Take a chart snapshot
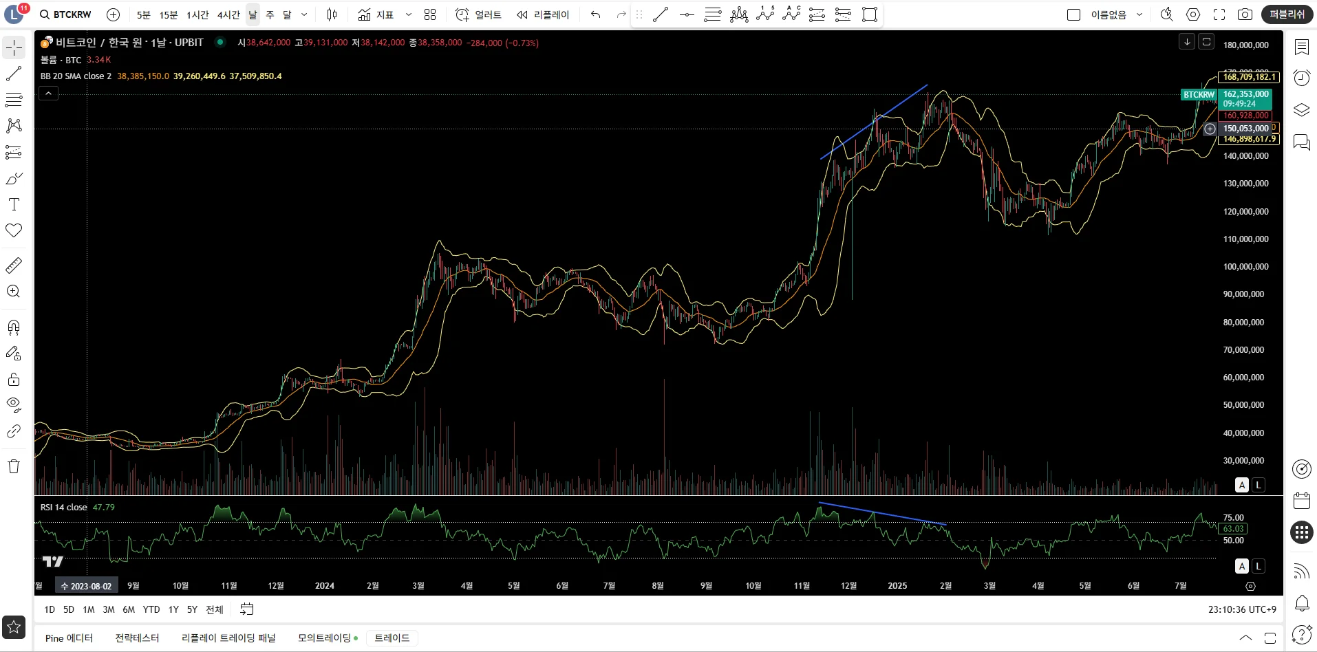This screenshot has width=1317, height=652. pyautogui.click(x=1245, y=14)
